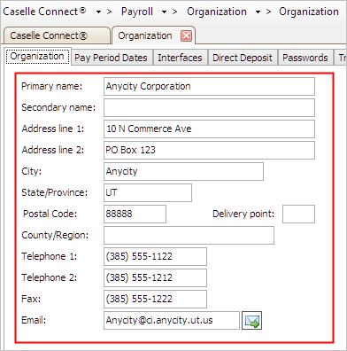The width and height of the screenshot is (347, 351).
Task: Click the Postal Code field
Action: 135,214
